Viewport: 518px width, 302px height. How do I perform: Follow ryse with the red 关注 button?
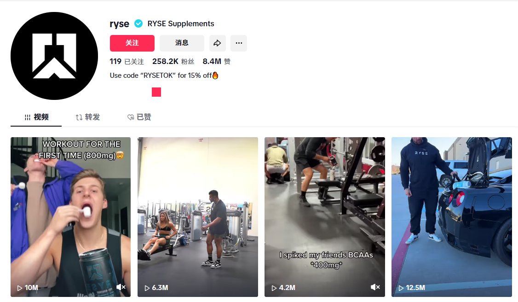(x=132, y=43)
